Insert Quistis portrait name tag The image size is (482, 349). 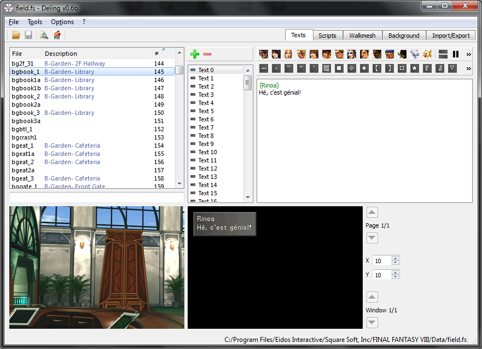[289, 54]
